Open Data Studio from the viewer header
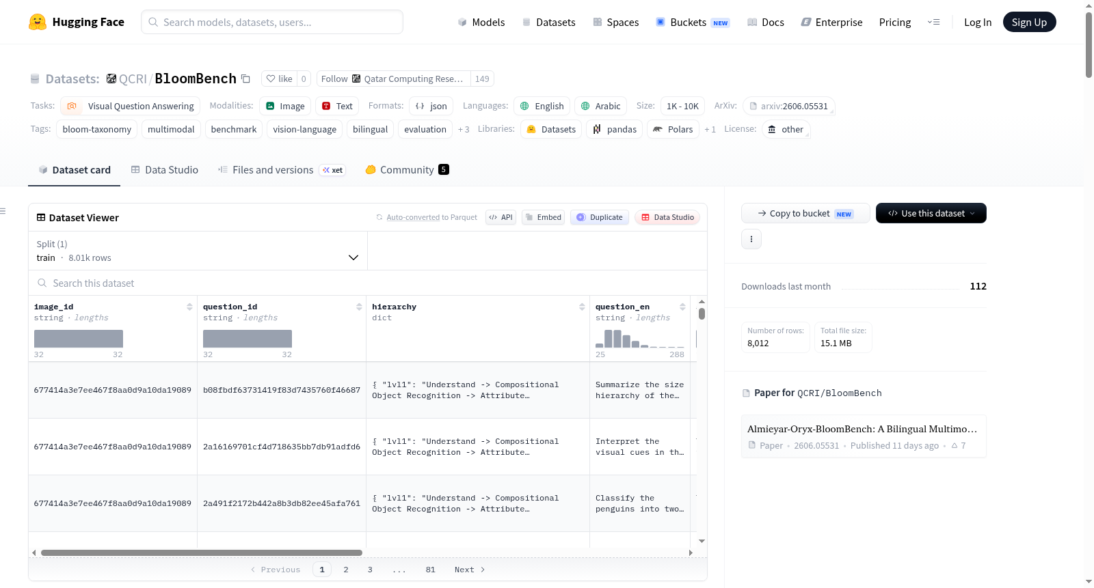The height and width of the screenshot is (588, 1094). tap(667, 217)
